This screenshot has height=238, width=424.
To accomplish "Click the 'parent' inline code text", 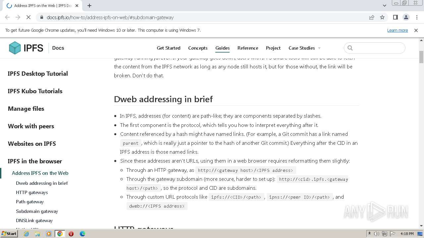I will [x=131, y=143].
